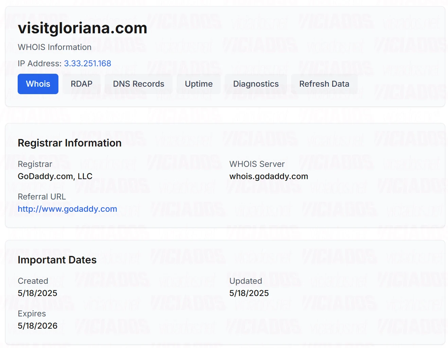Image resolution: width=448 pixels, height=348 pixels.
Task: Click the Important Dates section heading
Action: (57, 260)
